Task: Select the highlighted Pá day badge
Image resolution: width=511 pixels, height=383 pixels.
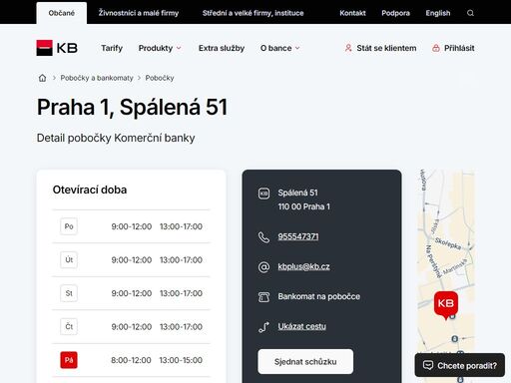Action: click(69, 360)
